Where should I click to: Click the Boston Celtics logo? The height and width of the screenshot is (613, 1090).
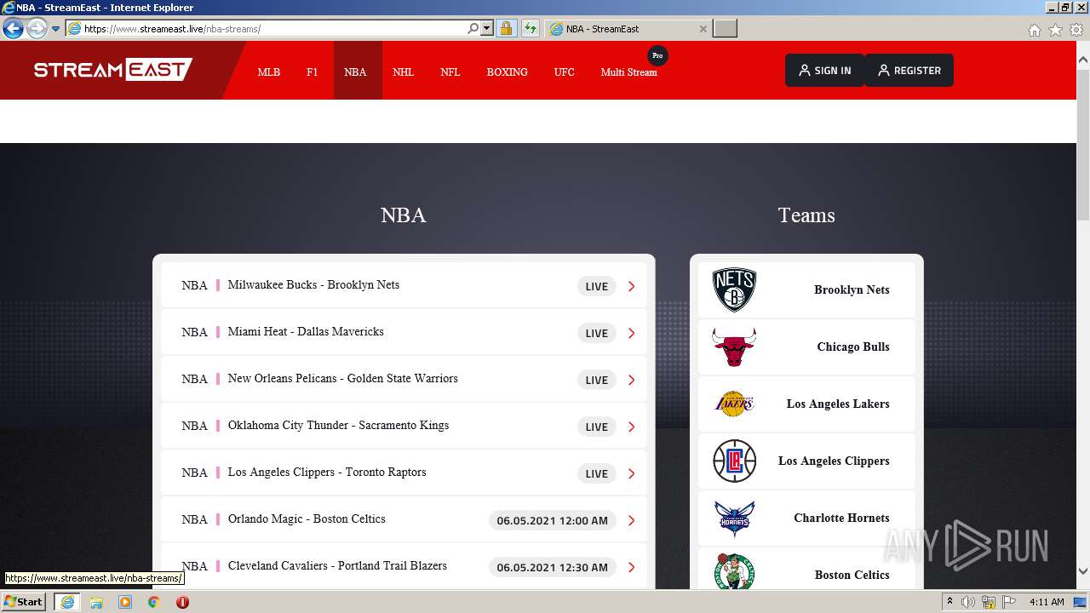(x=734, y=572)
